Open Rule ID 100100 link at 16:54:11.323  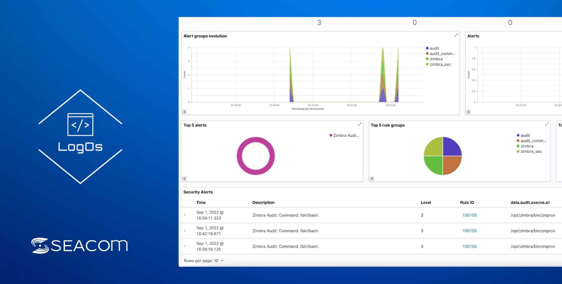point(470,215)
